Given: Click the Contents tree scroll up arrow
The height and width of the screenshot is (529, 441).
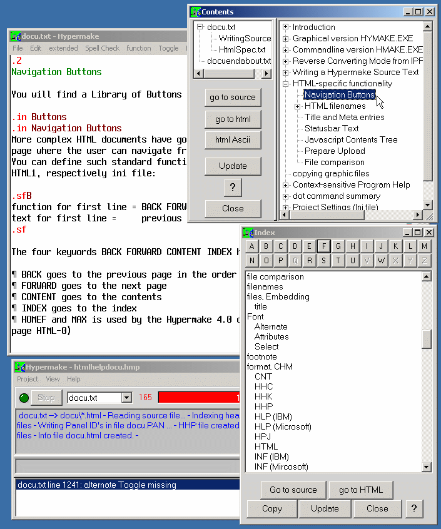Looking at the screenshot, I should 427,26.
